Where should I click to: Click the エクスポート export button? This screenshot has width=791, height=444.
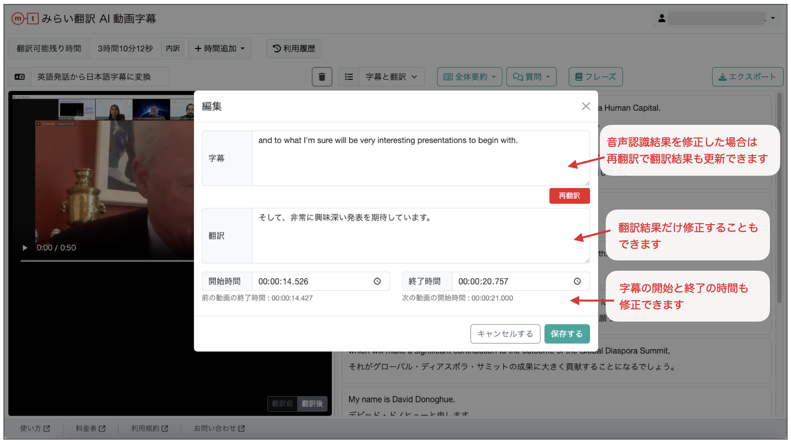pyautogui.click(x=747, y=77)
